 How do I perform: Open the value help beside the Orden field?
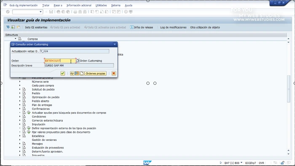pyautogui.click(x=78, y=61)
